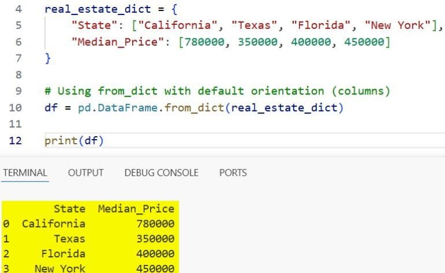Click the "New York" string in code
This screenshot has height=273, width=445.
[x=397, y=26]
